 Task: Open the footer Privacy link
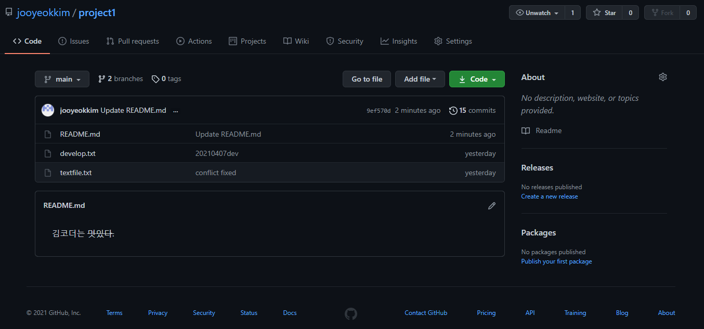pyautogui.click(x=158, y=313)
